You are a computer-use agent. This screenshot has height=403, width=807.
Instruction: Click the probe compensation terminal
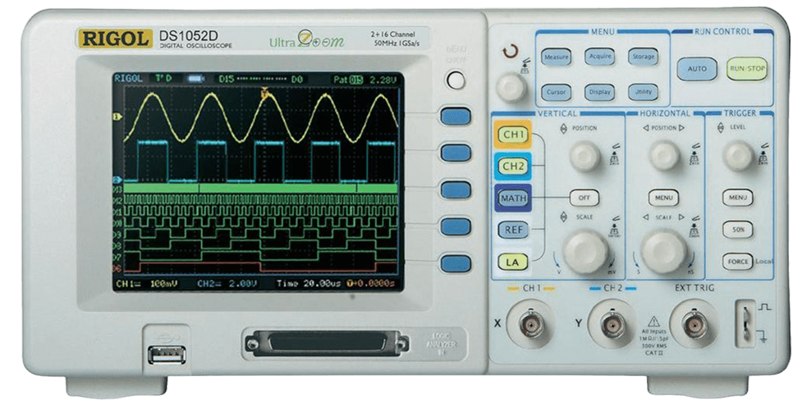744,324
